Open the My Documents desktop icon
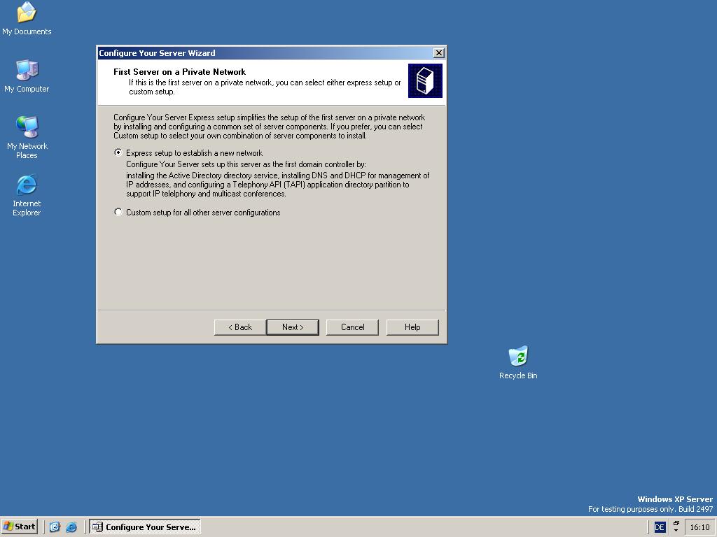Image resolution: width=717 pixels, height=537 pixels. pyautogui.click(x=27, y=19)
